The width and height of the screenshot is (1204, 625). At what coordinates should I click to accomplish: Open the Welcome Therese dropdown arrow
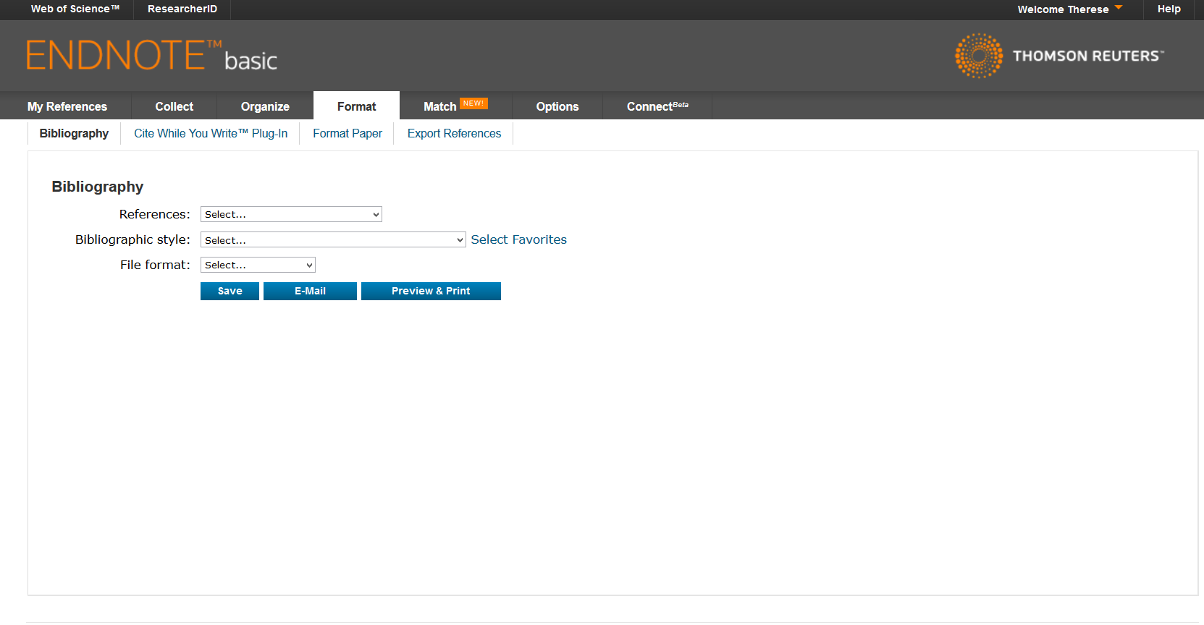pos(1119,8)
